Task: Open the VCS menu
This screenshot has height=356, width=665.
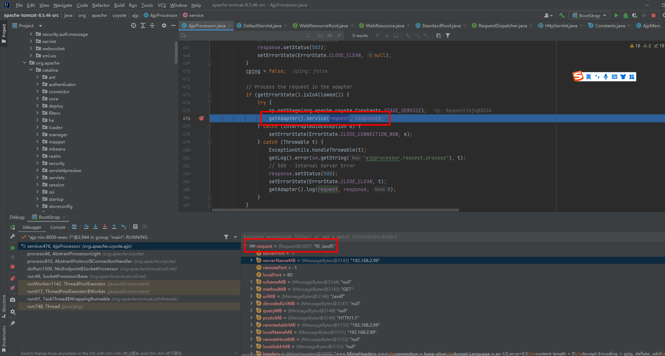Action: 162,5
